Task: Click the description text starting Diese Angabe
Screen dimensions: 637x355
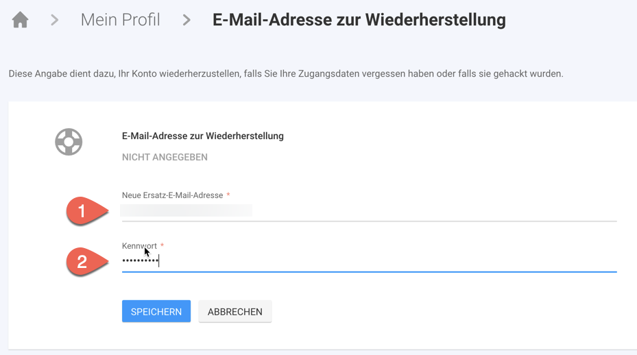Action: click(285, 73)
